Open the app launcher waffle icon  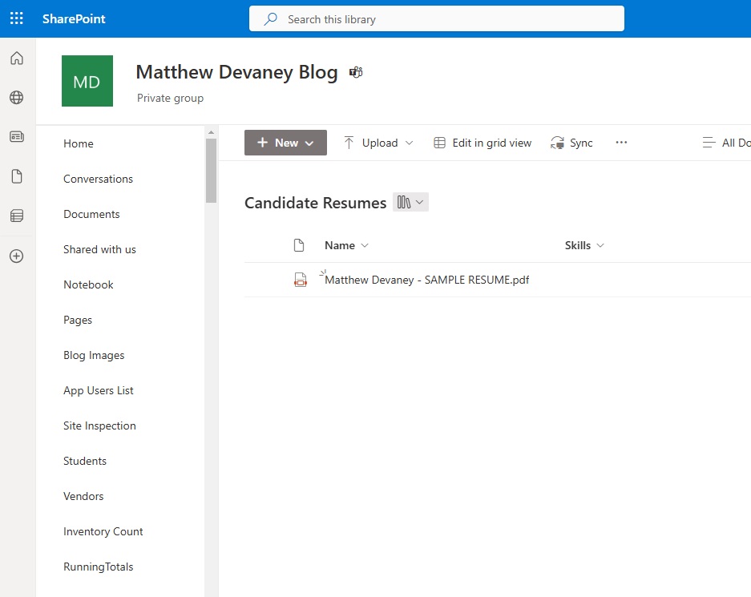pos(17,18)
